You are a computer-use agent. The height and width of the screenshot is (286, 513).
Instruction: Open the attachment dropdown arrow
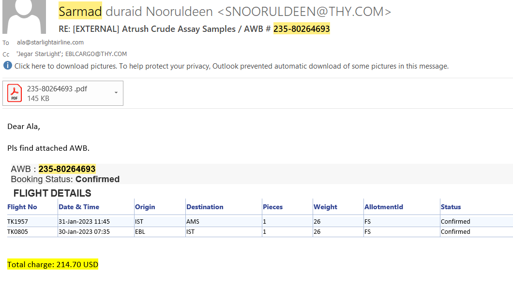coord(116,93)
